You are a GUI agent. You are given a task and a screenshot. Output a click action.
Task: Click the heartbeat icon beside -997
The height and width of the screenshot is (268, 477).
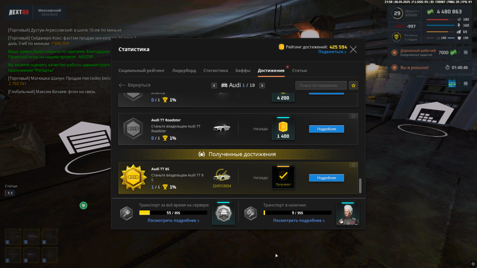pyautogui.click(x=400, y=26)
